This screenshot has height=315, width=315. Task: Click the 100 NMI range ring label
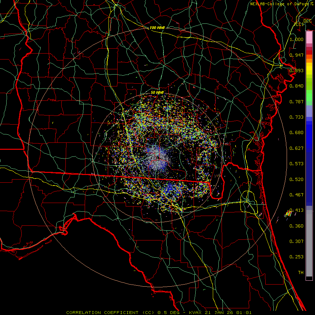point(157,28)
